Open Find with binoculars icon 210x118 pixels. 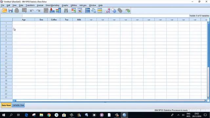(x=66, y=10)
